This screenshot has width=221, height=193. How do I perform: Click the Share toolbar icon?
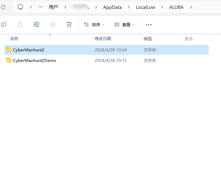tap(53, 25)
